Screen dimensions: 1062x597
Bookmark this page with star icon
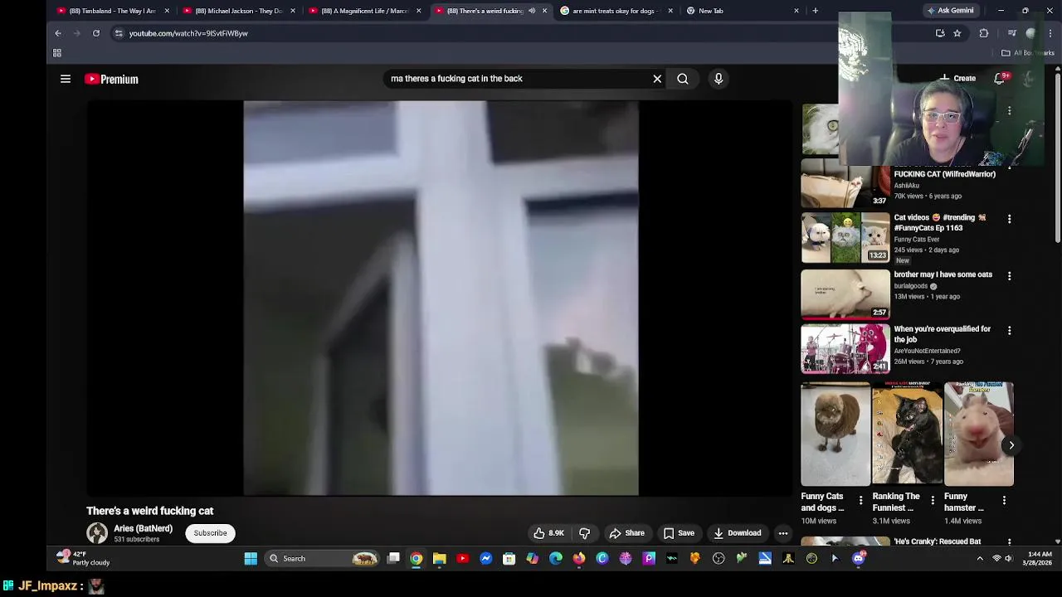pos(957,33)
